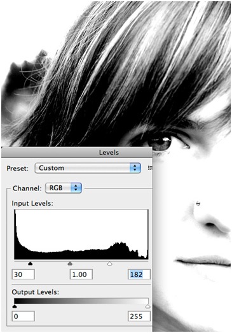Click the preset options menu icon
The image size is (232, 333).
point(150,168)
